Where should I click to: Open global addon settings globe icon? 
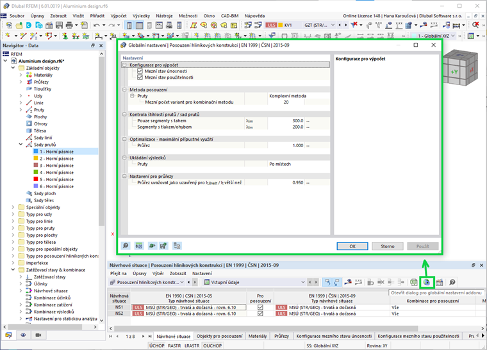point(426,282)
